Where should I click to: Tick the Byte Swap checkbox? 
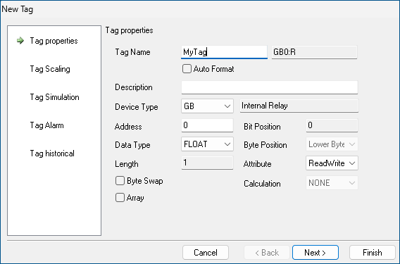[x=120, y=181]
